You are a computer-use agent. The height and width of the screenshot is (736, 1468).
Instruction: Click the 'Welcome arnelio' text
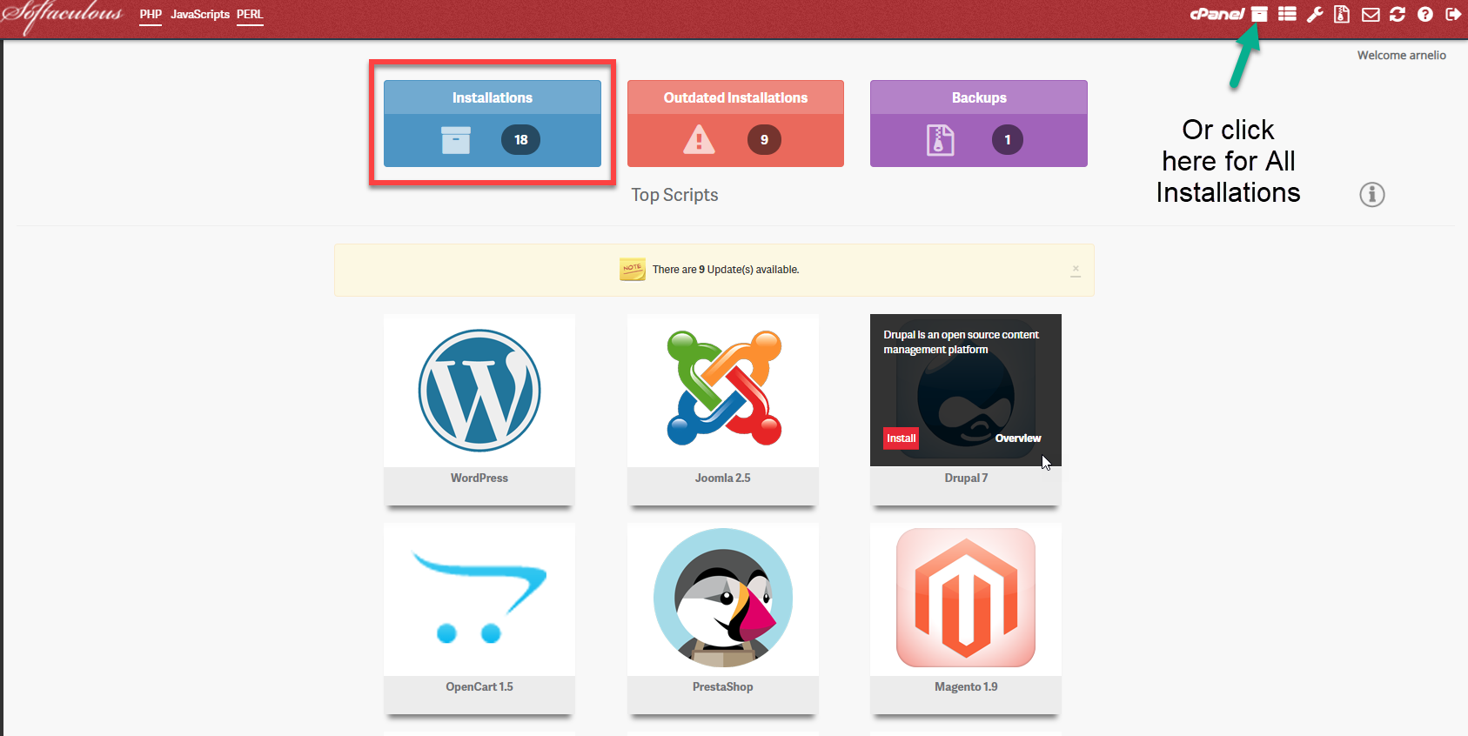[x=1402, y=56]
